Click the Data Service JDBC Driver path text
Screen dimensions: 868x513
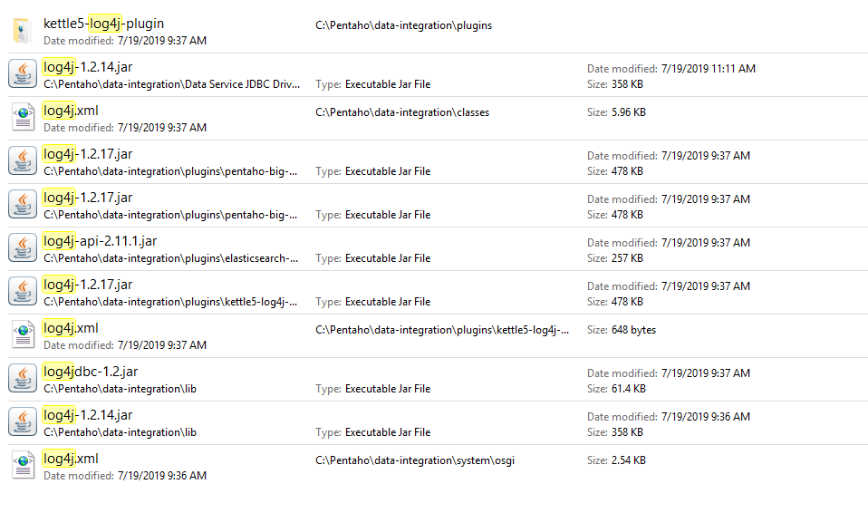[x=170, y=84]
